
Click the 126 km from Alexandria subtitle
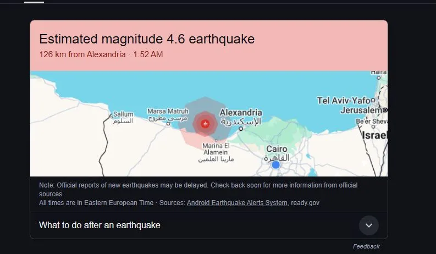coord(82,54)
